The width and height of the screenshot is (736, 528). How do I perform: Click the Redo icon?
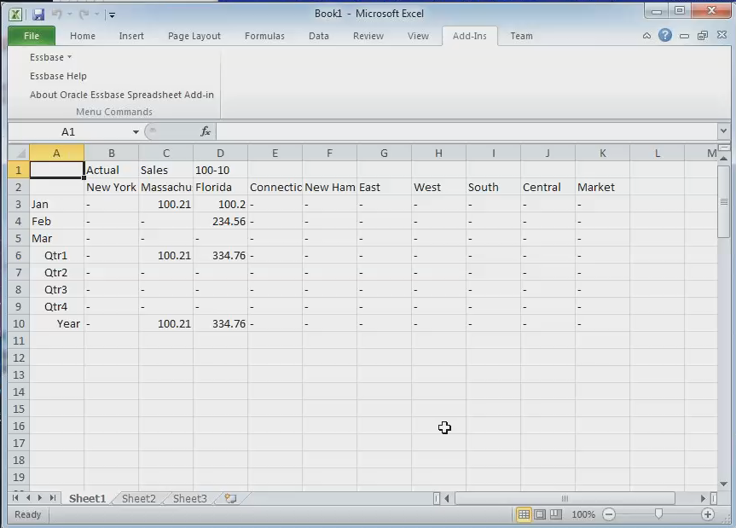84,15
